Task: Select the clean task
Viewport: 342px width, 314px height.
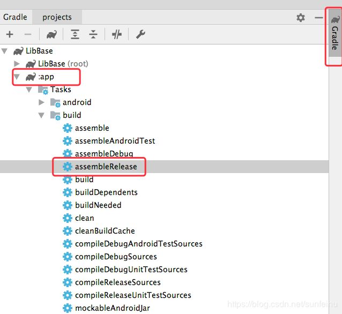Action: point(164,218)
